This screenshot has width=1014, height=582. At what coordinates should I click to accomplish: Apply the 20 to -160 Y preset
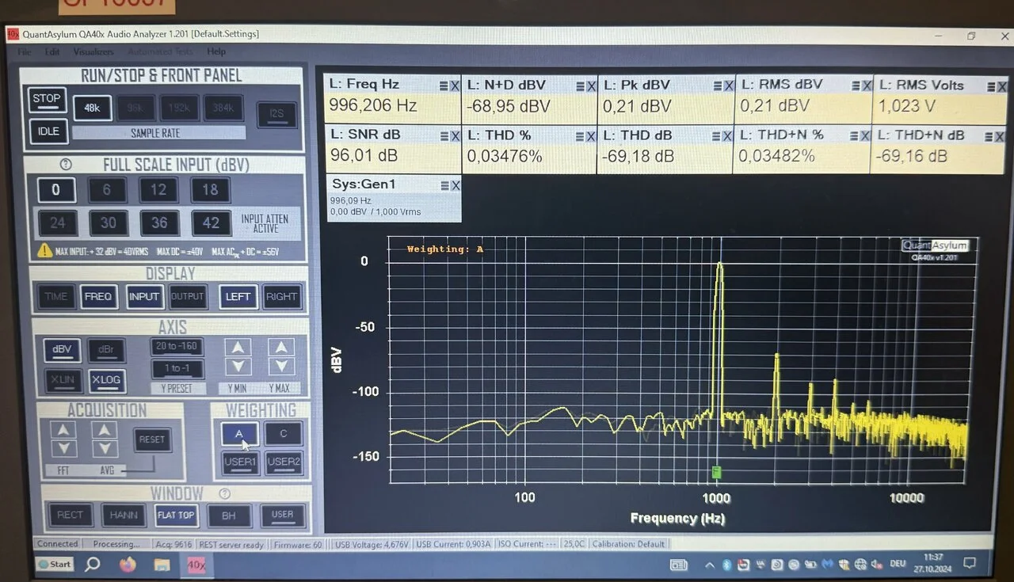pos(177,347)
